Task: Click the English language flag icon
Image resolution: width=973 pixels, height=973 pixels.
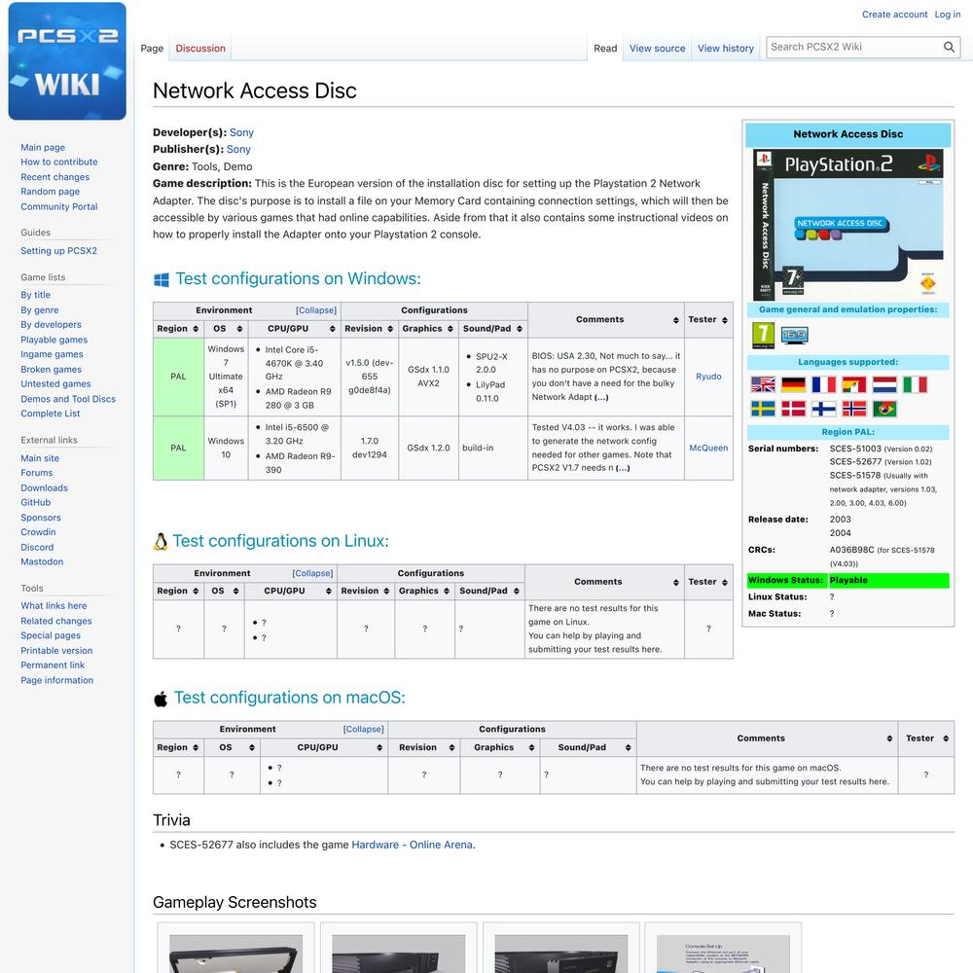Action: tap(763, 384)
